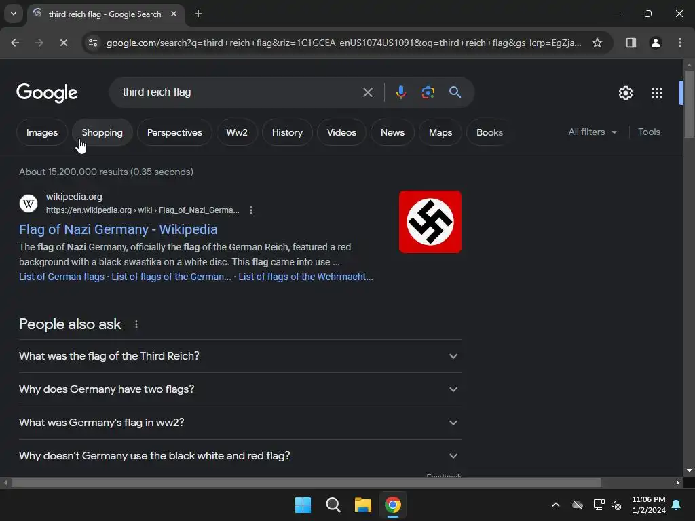Switch to the Maps filter
This screenshot has width=695, height=521.
[440, 132]
